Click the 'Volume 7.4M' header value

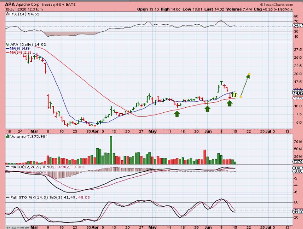[239, 9]
